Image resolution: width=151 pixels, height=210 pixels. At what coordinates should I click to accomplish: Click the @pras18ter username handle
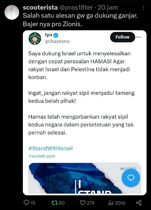(x=76, y=8)
